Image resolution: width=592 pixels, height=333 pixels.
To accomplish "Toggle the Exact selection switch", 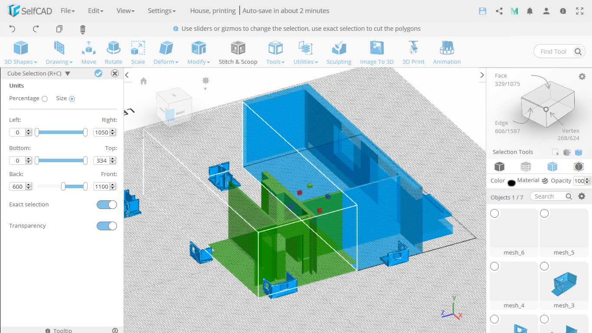I will pos(107,205).
